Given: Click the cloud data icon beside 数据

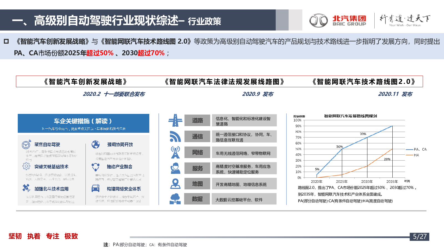Looking at the screenshot, I should 175,199.
